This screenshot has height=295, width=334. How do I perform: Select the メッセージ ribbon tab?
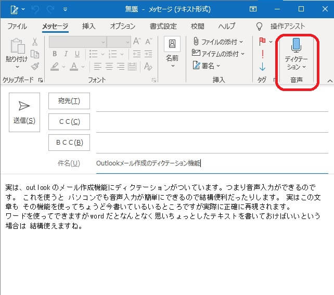pyautogui.click(x=55, y=26)
